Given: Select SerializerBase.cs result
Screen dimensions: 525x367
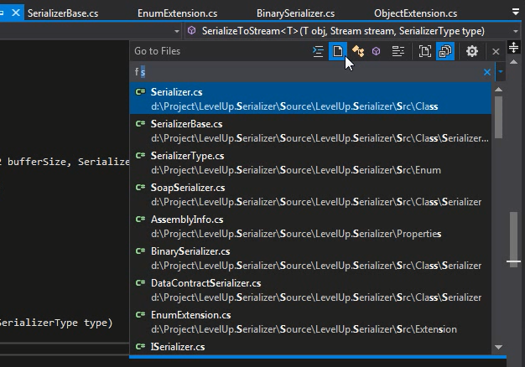Looking at the screenshot, I should point(310,131).
